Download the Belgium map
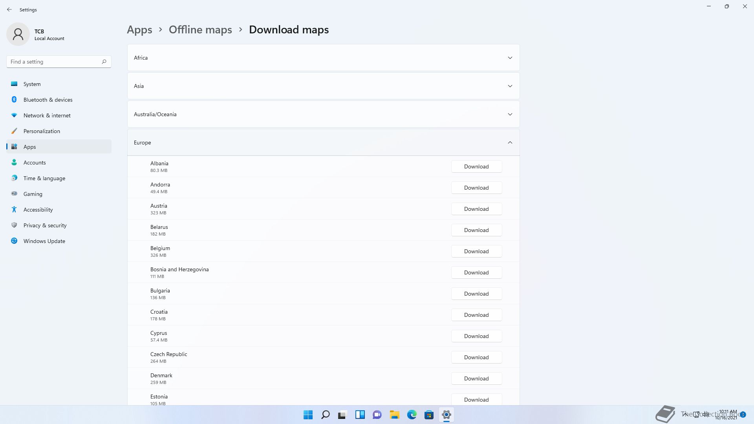Screen dimensions: 754x424 coord(476,251)
